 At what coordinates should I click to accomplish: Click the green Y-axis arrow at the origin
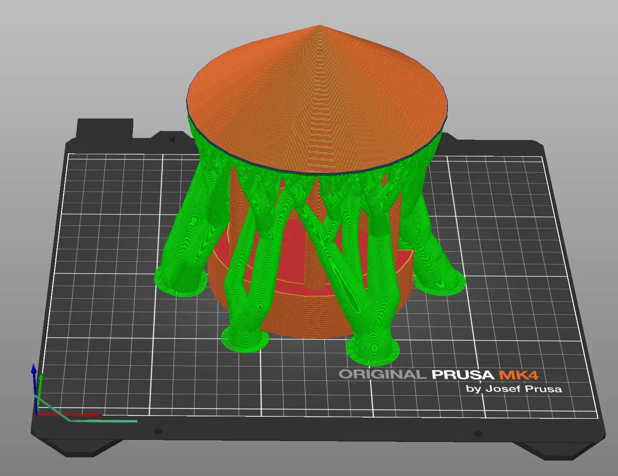pyautogui.click(x=39, y=393)
